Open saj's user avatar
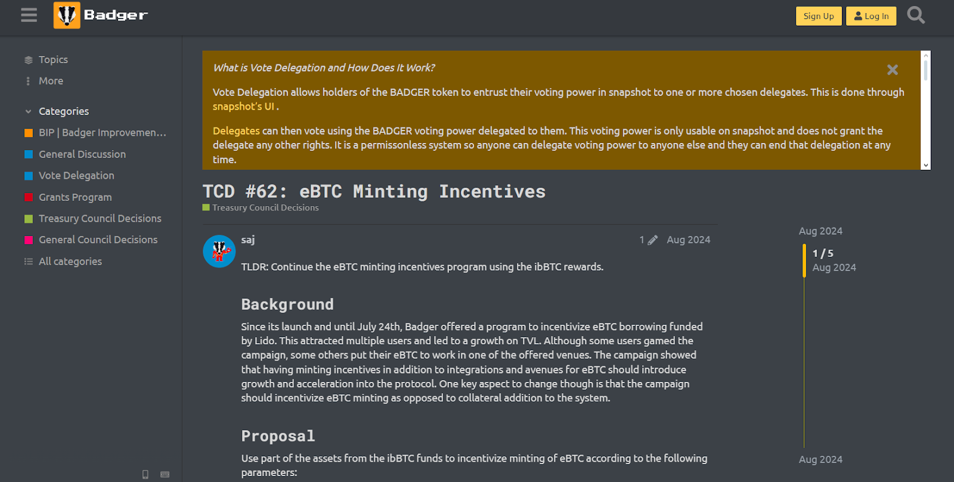 219,251
